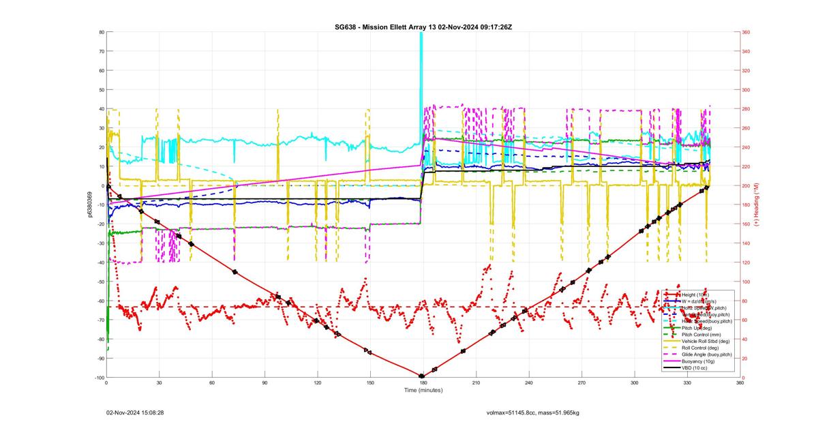Click the 'volmax=51145.8cc, mass=51.965kg' footer text
This screenshot has width=818, height=424.
point(532,412)
